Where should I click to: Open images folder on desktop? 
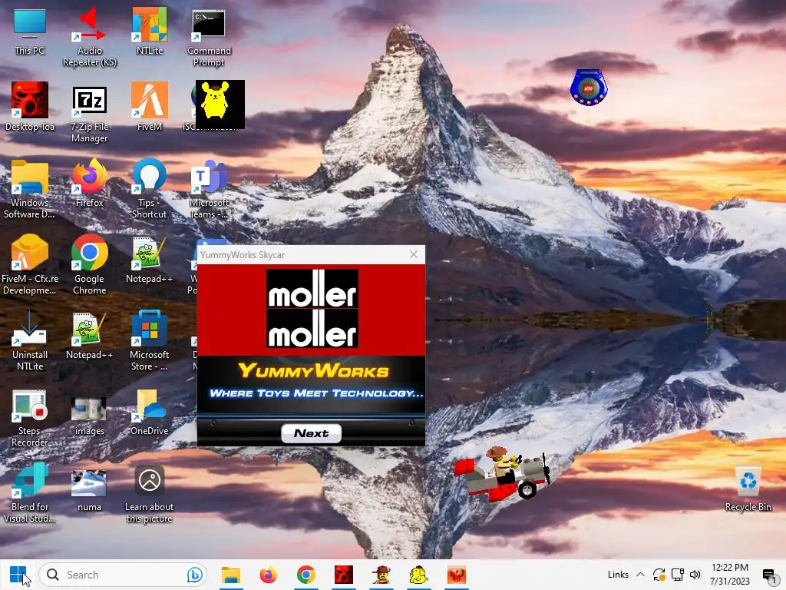click(90, 416)
